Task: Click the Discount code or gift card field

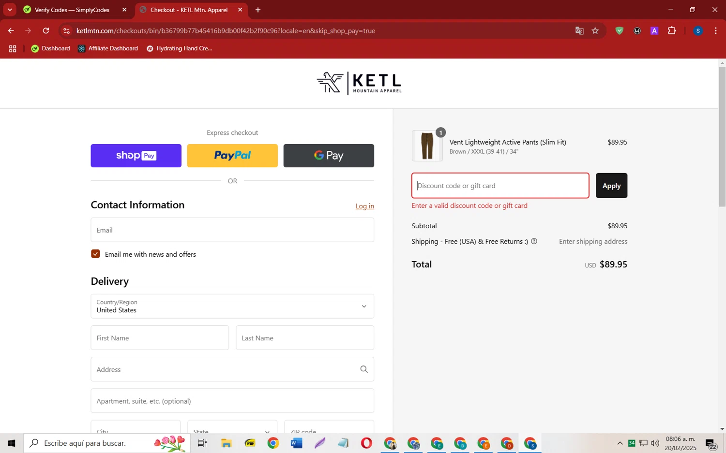Action: tap(500, 186)
